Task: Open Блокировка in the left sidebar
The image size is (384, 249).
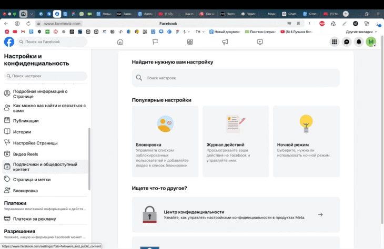Action: coord(45,191)
